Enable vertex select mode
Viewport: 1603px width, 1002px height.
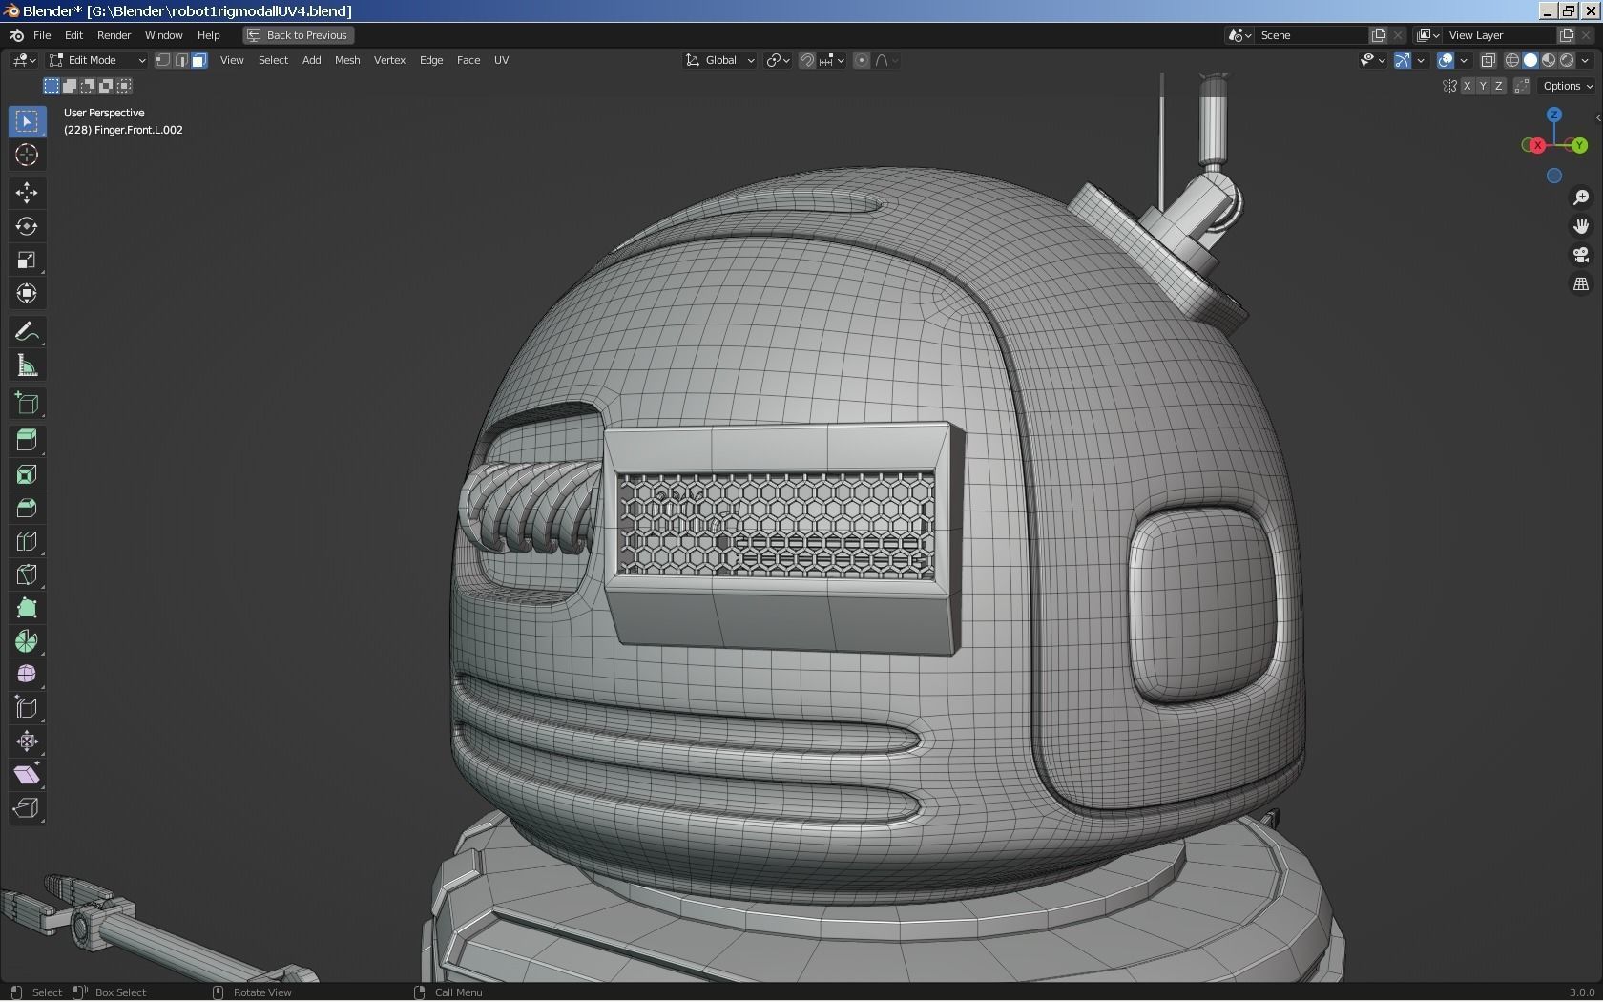pos(163,60)
